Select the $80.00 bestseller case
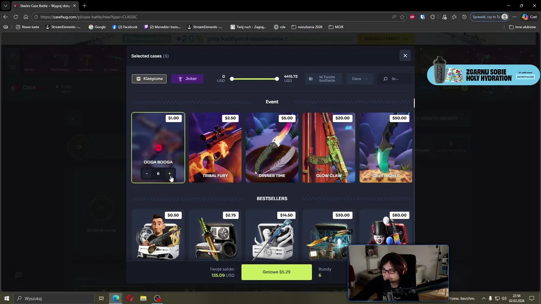Viewport: 541px width, 304px height. [386, 228]
